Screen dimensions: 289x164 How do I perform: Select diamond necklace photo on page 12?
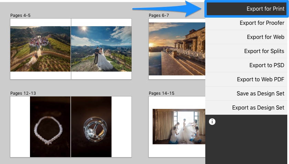pyautogui.click(x=50, y=127)
